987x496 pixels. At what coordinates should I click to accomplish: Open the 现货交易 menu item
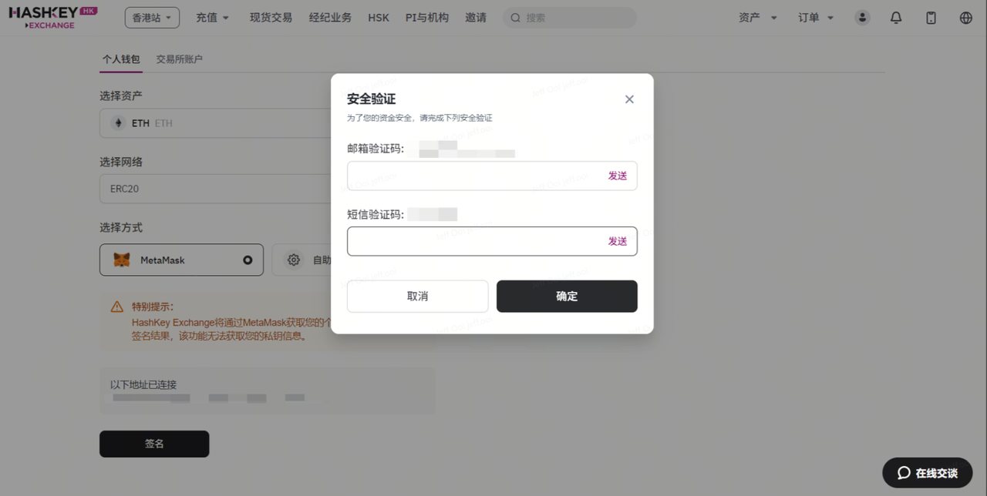271,18
